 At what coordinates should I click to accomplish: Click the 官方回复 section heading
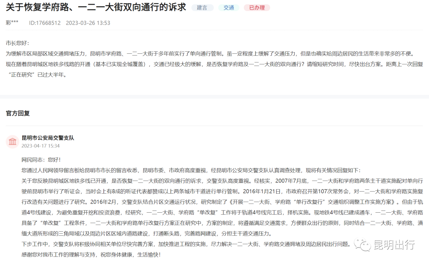tap(18, 113)
